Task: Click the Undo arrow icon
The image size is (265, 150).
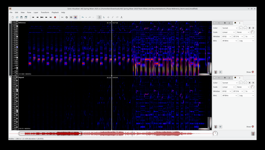Action: tap(82, 17)
